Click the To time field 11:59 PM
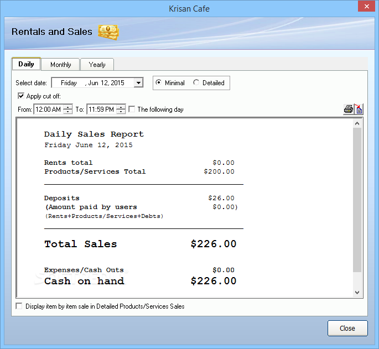 pyautogui.click(x=101, y=110)
